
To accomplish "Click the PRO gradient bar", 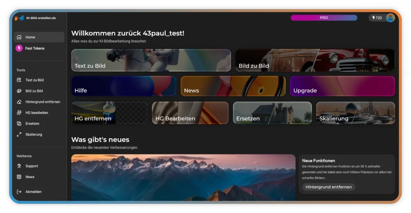I will [324, 18].
